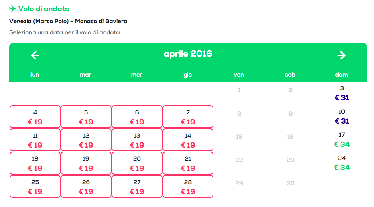The height and width of the screenshot is (207, 374).
Task: Pick Sunday April 24 for €34
Action: coord(341,163)
